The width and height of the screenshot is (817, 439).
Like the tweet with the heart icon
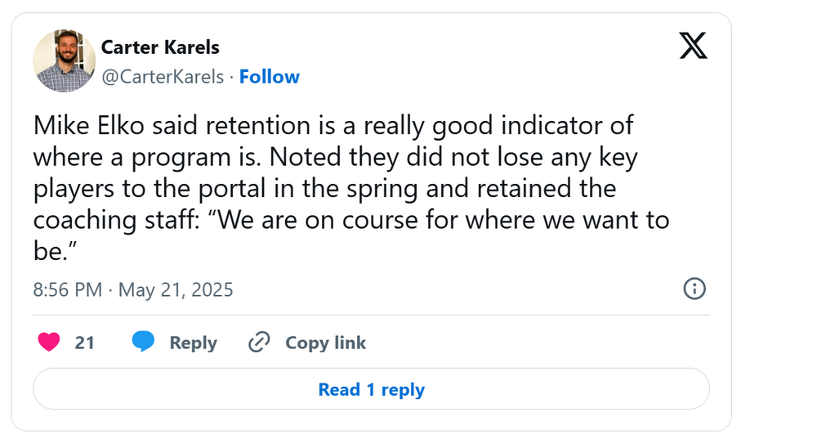(49, 343)
